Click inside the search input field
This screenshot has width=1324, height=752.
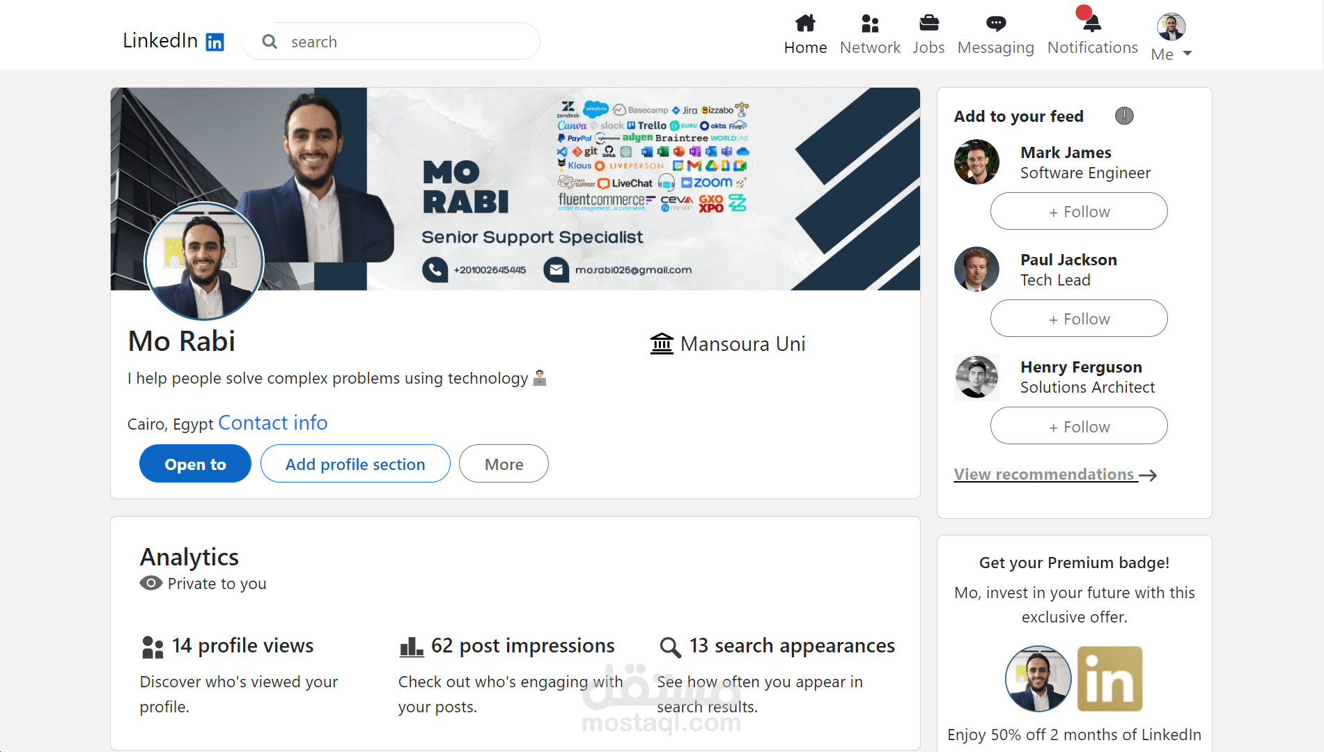click(390, 41)
